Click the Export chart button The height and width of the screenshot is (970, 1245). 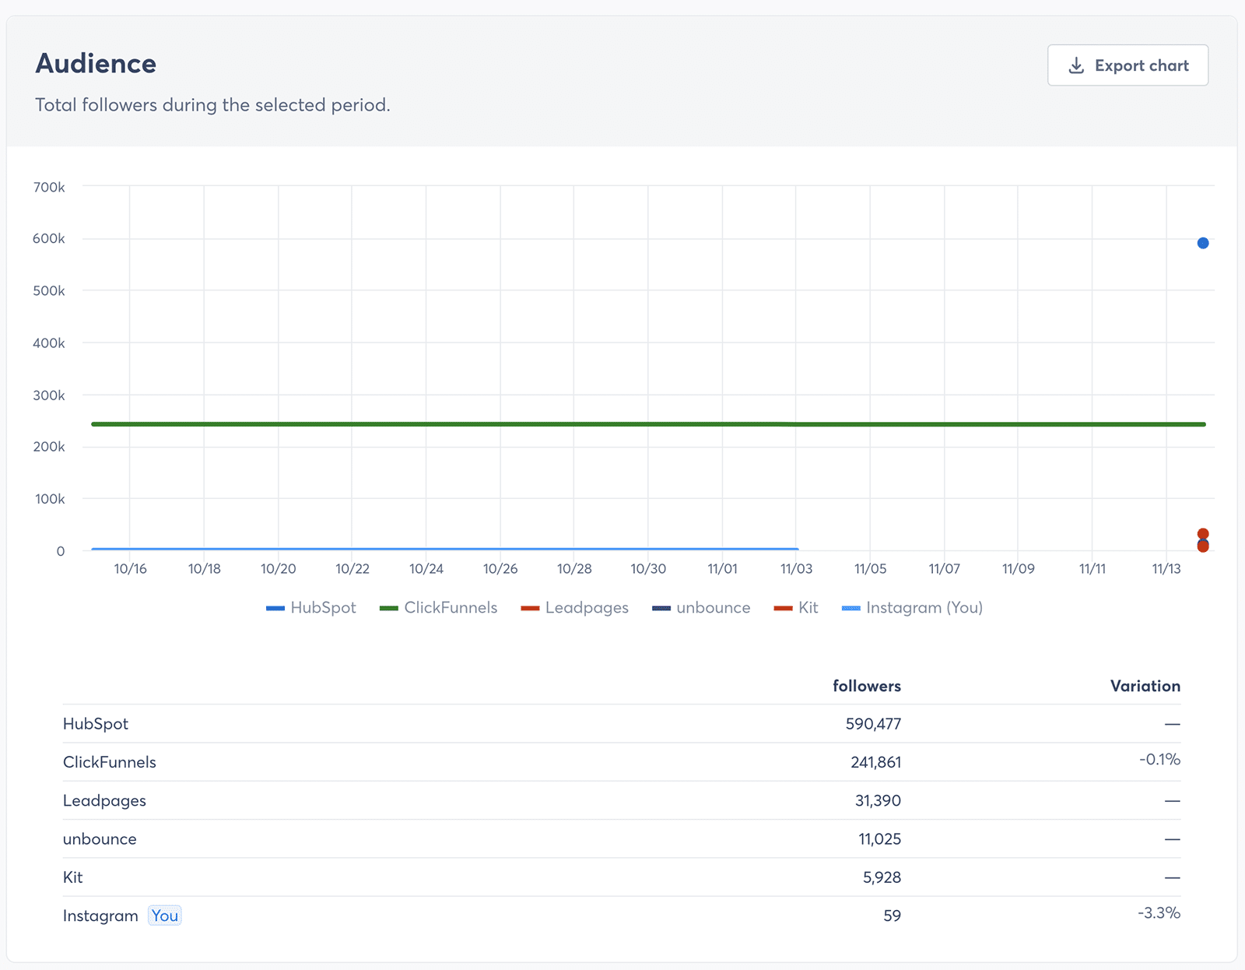coord(1128,65)
